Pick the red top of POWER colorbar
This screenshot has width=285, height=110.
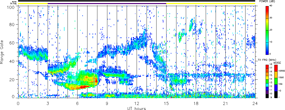267,9
